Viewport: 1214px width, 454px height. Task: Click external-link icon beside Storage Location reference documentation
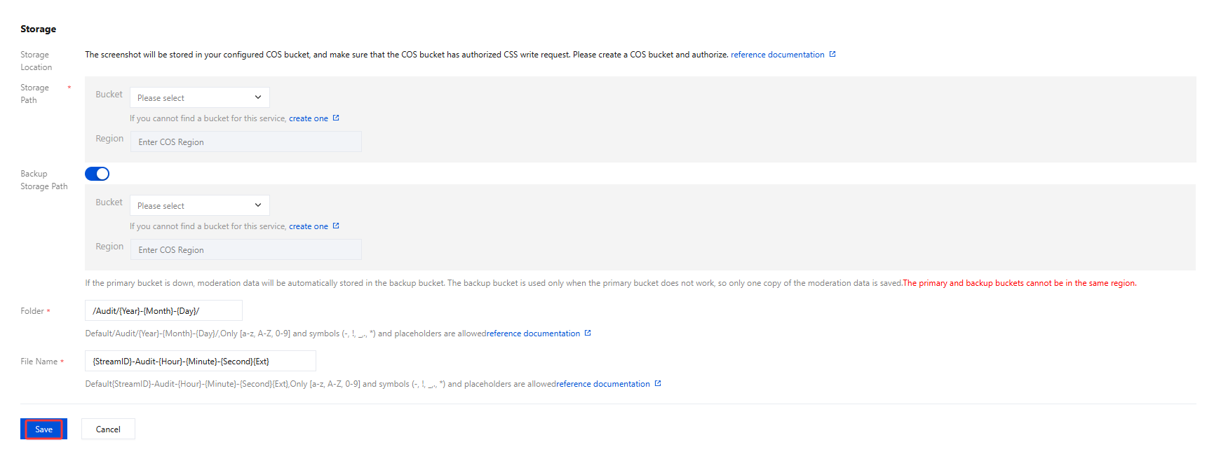point(832,55)
